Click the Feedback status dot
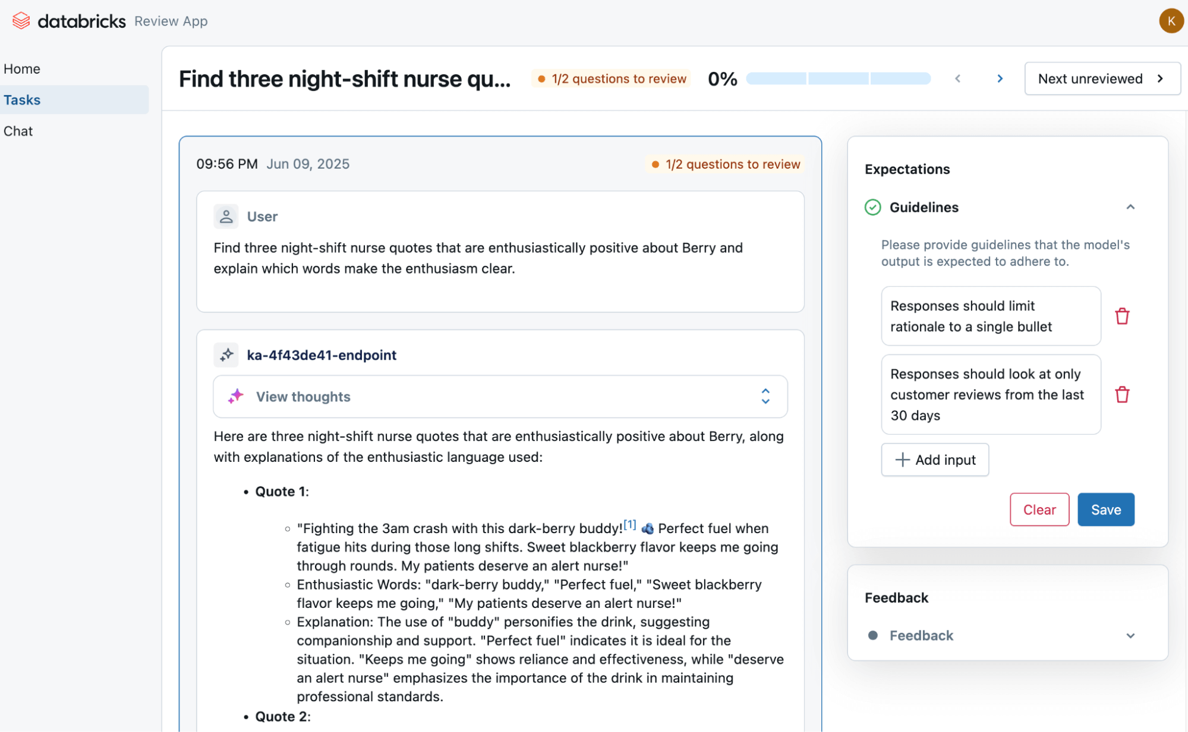This screenshot has height=732, width=1188. click(872, 635)
